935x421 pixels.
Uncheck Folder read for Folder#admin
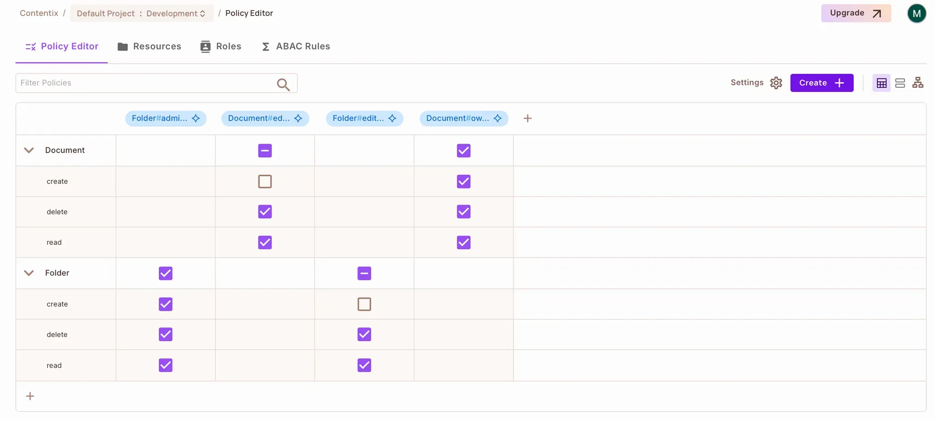click(x=165, y=365)
